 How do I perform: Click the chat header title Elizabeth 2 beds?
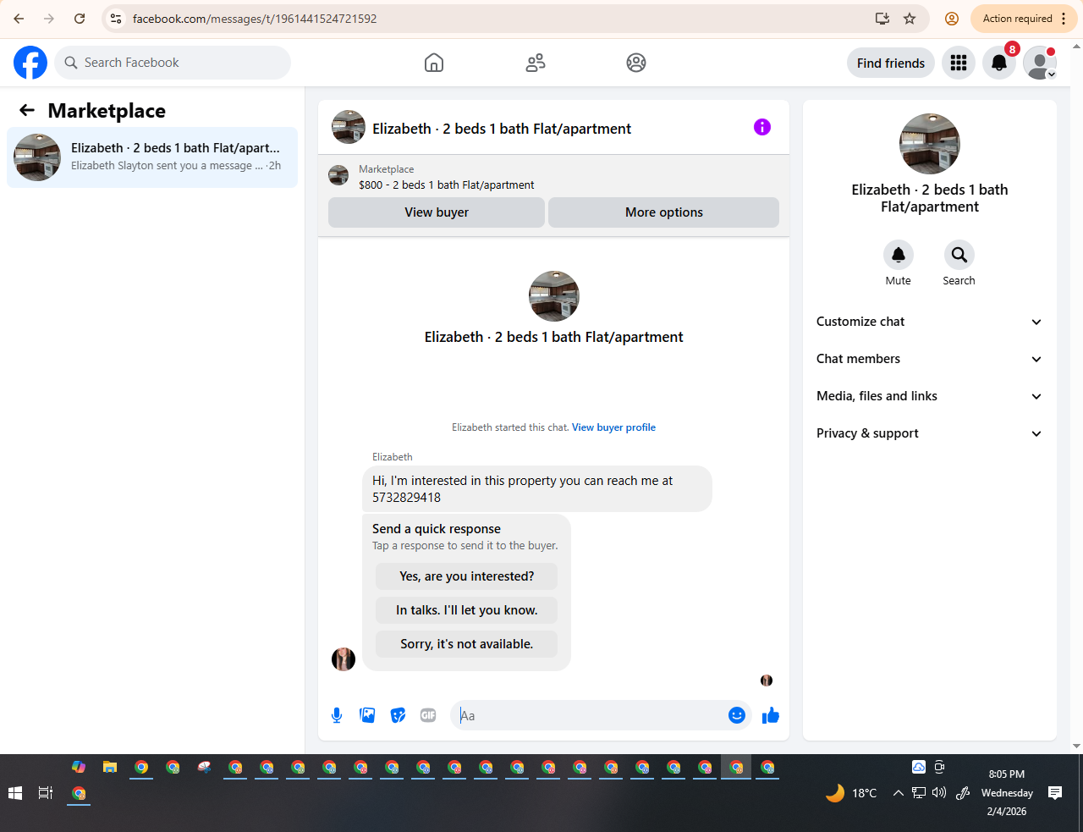click(x=502, y=129)
